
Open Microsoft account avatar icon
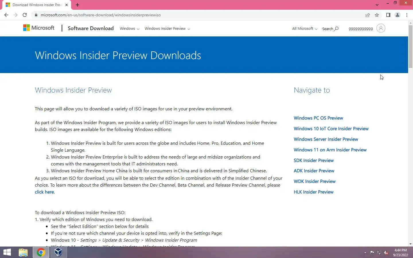tap(381, 28)
